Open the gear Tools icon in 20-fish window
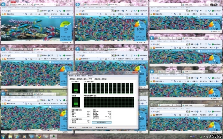The height and width of the screenshot is (139, 223). (x=72, y=5)
